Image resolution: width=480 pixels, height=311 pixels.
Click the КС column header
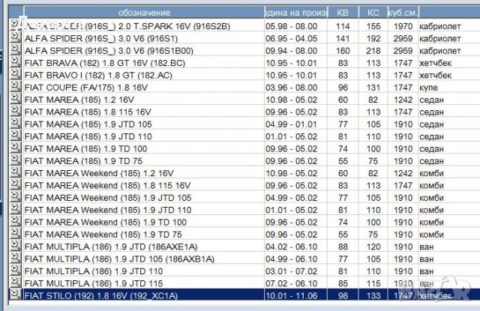click(x=373, y=13)
